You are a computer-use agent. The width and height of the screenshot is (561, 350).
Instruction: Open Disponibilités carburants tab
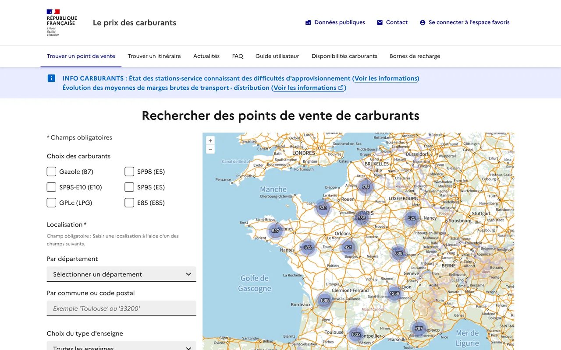click(x=344, y=56)
